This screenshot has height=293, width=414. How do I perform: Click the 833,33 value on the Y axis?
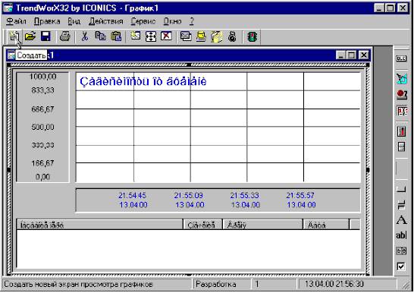point(42,90)
